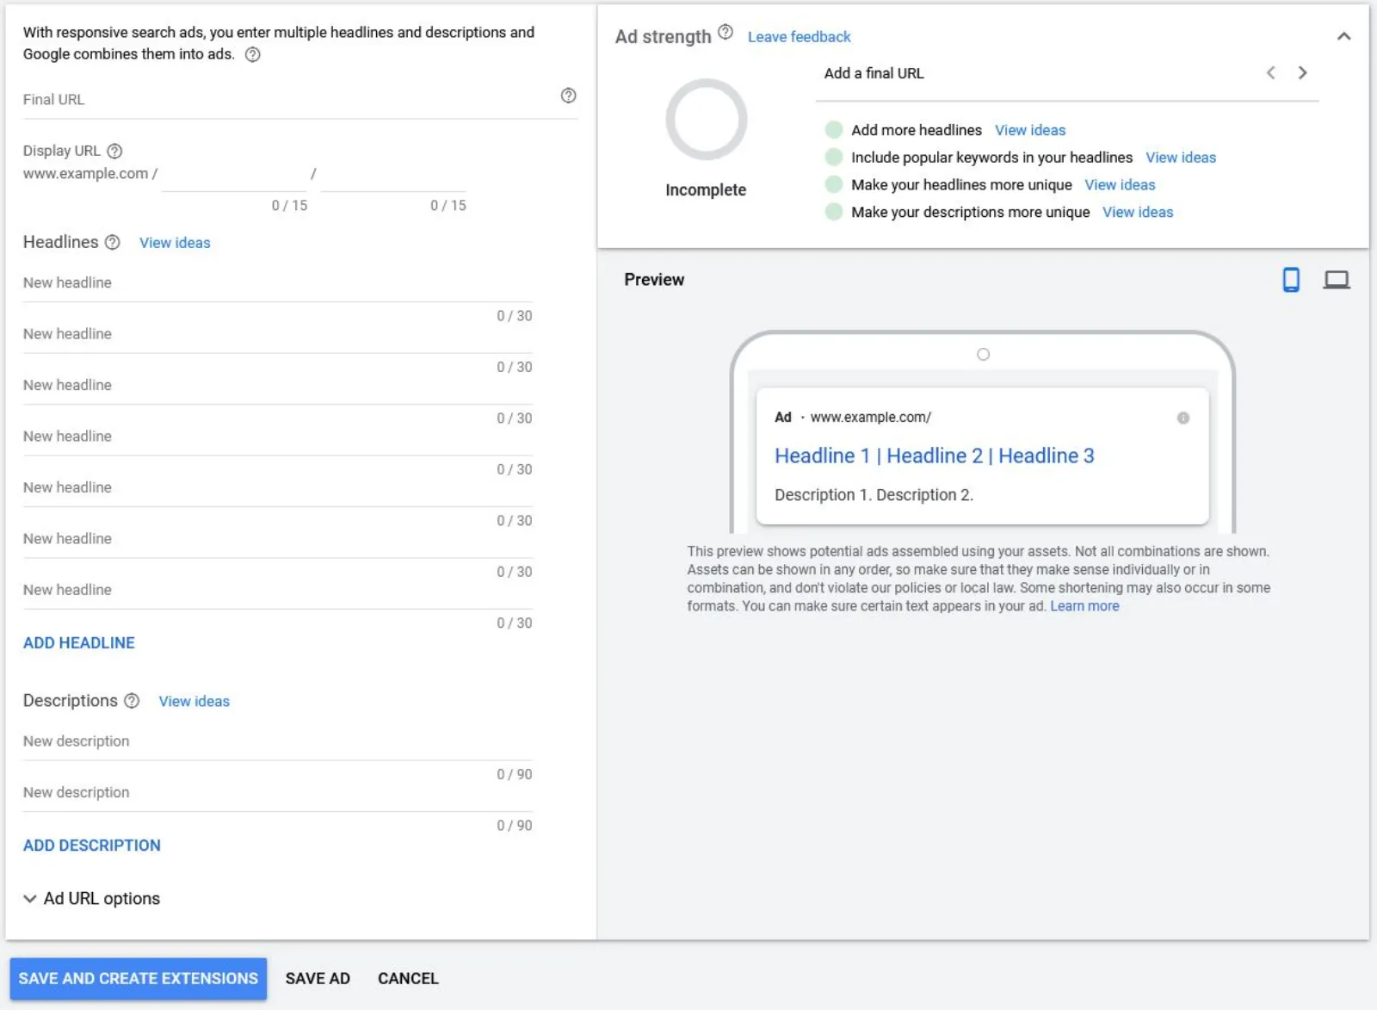Screen dimensions: 1377x1010
Task: View ideas for popular keywords in headlines
Action: (x=1181, y=158)
